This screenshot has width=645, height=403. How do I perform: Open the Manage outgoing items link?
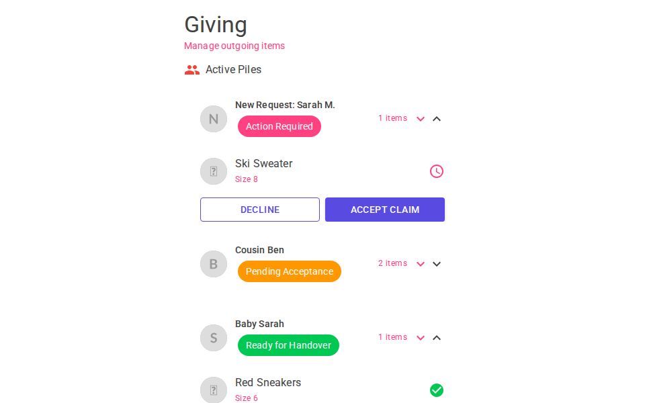coord(234,46)
